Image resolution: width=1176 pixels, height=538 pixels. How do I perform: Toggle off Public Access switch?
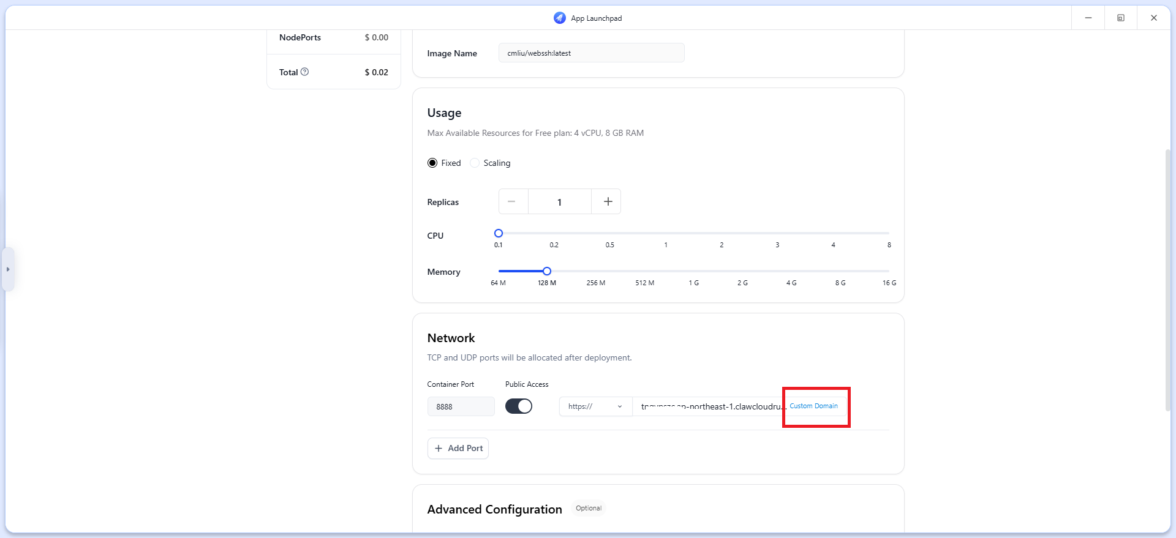(x=519, y=406)
